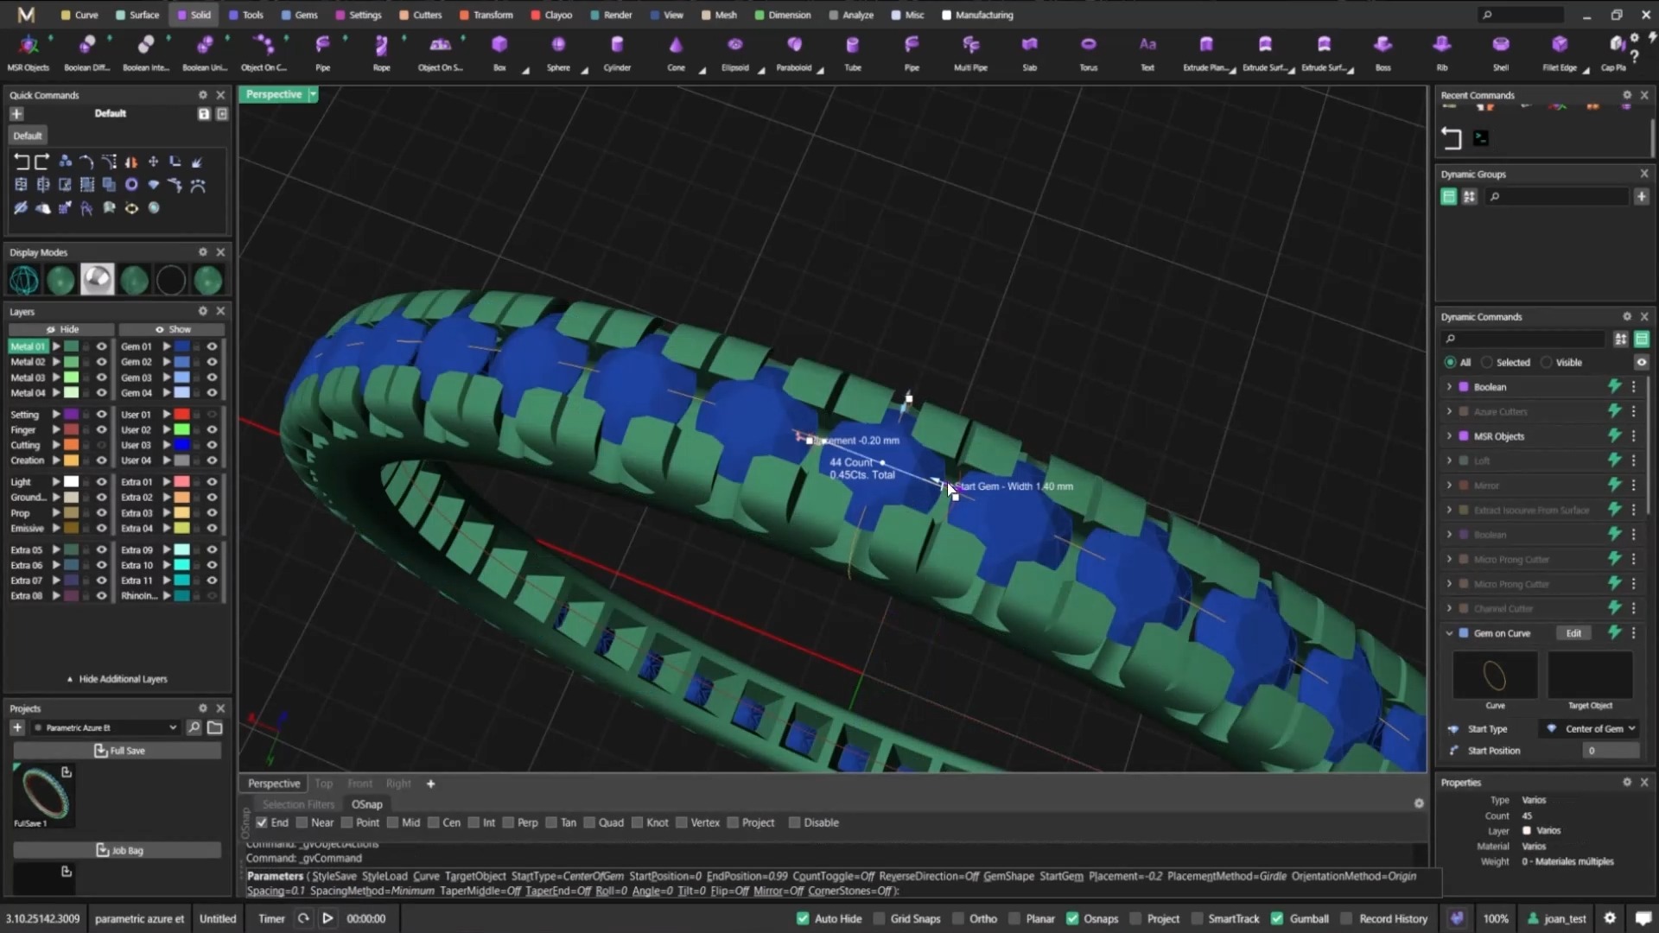Screen dimensions: 1659x933
Task: Choose the Ellipsoid tool
Action: tap(734, 52)
